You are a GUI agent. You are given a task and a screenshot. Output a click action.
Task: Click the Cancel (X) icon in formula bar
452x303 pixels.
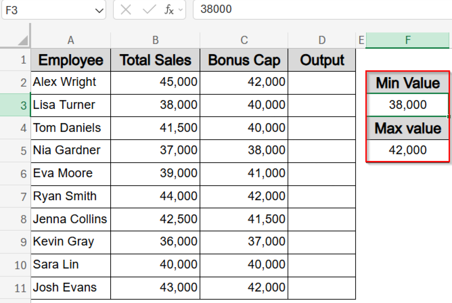coord(126,10)
